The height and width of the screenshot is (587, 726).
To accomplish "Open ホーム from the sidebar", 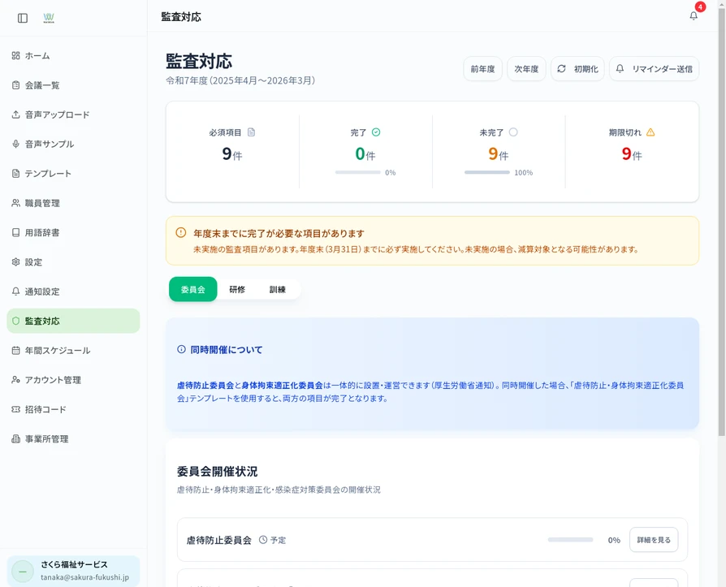I will tap(73, 55).
